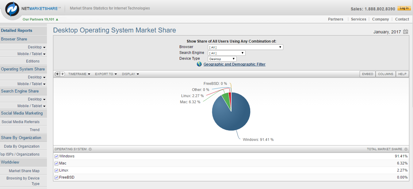Click the globe icon beside Geographic filter
Screen dimensions: 413x189
199,64
